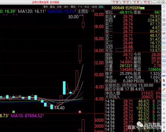The height and width of the screenshot is (132, 166).
Task: Click the MA250: 15.74 label
Action: tap(61, 11)
